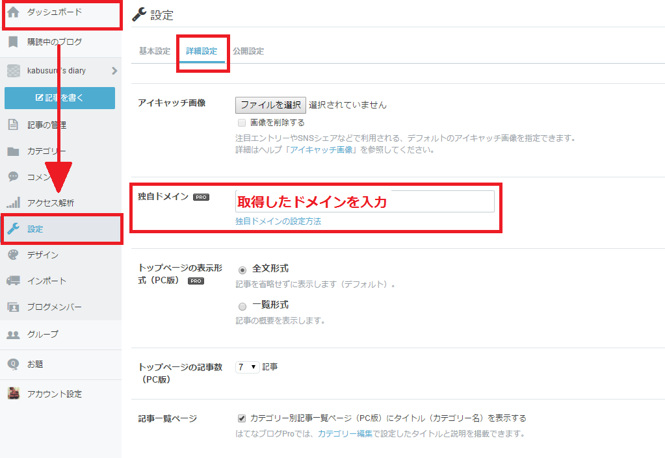Click the folder icon beside カテゴリー
The width and height of the screenshot is (665, 458).
coord(13,151)
